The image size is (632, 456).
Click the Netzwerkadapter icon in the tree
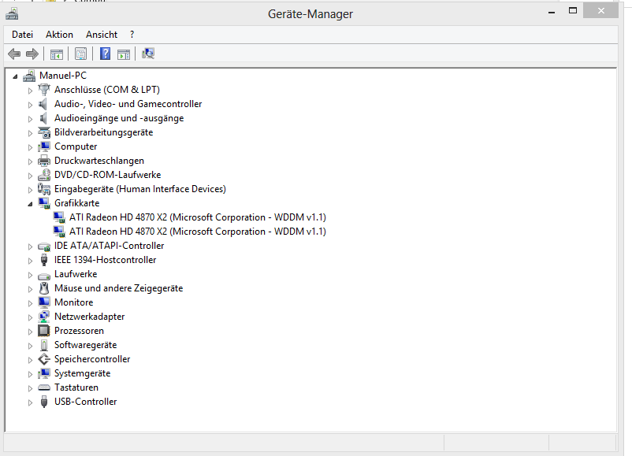[44, 317]
